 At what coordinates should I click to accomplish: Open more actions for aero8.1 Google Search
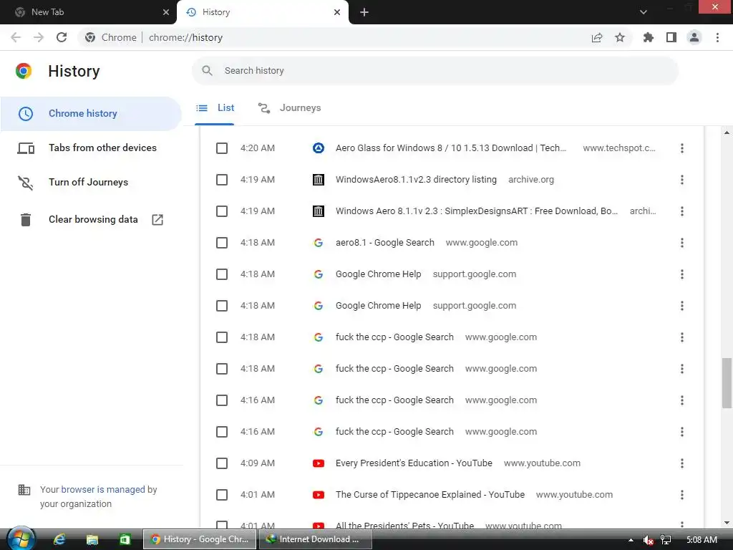point(682,243)
